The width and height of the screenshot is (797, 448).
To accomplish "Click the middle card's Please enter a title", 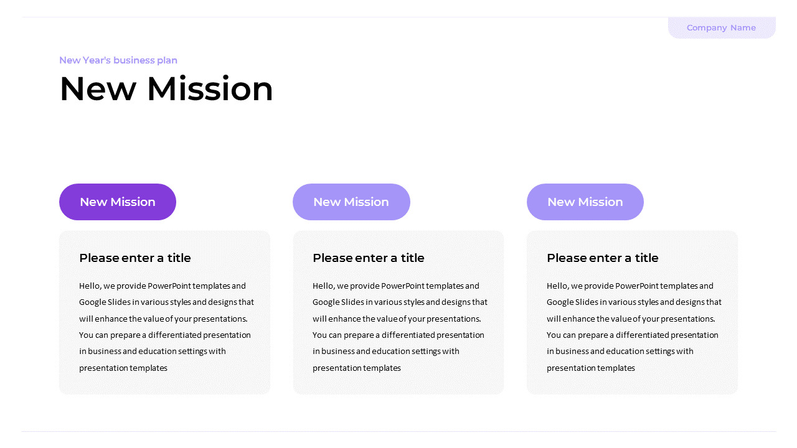I will [369, 258].
